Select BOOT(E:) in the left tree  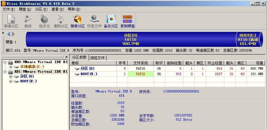28,81
